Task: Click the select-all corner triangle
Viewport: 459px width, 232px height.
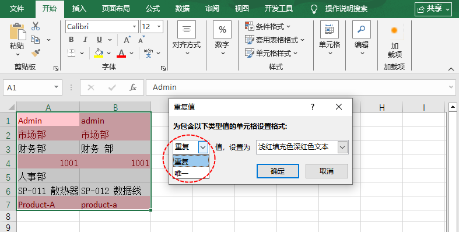Action: (11, 107)
